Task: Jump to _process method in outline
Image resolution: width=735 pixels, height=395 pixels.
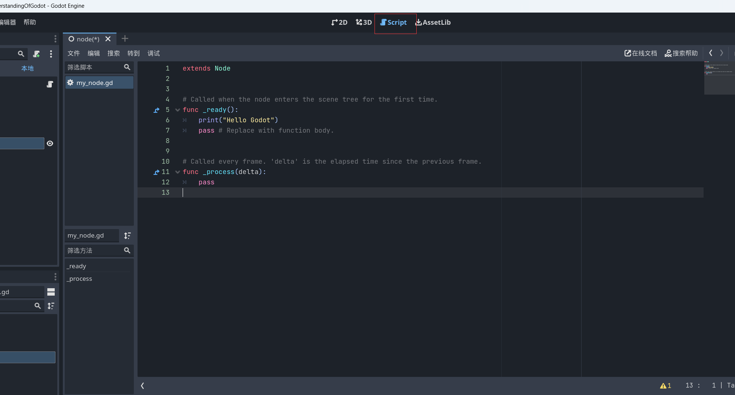Action: point(98,279)
